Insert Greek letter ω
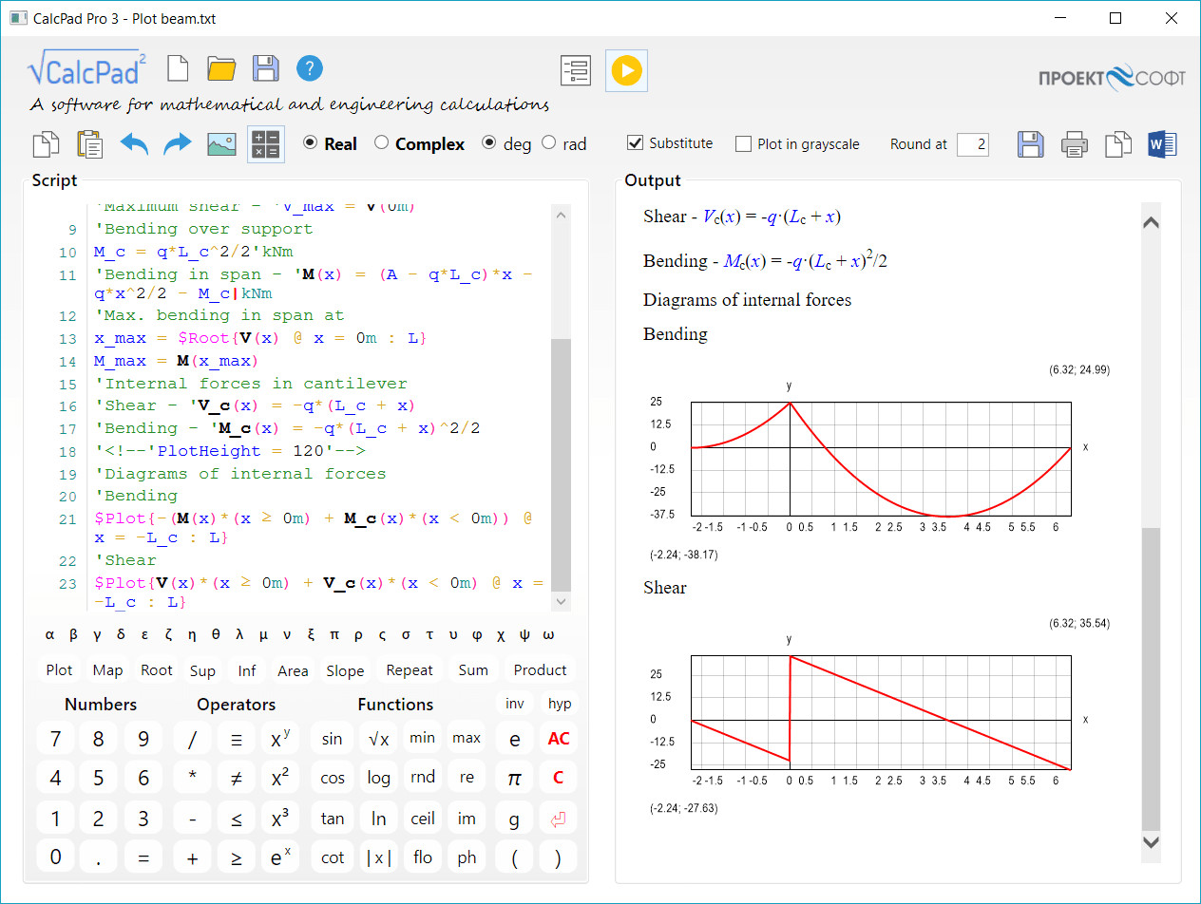This screenshot has width=1201, height=904. click(x=548, y=635)
